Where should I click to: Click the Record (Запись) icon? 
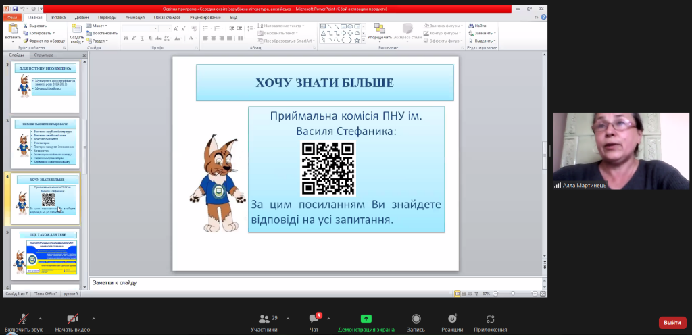(416, 319)
